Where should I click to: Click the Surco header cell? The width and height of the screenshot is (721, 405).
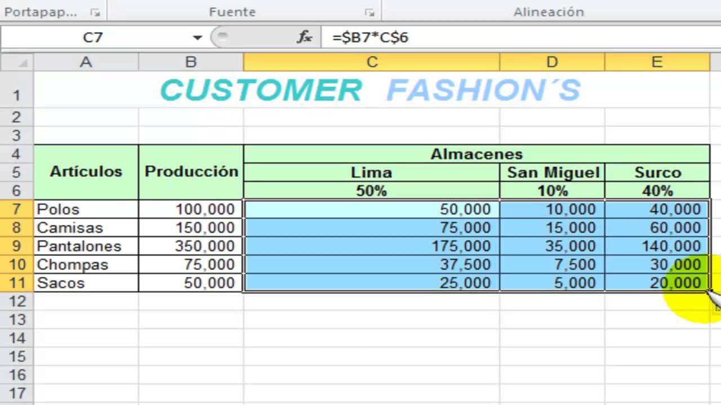[x=657, y=172]
